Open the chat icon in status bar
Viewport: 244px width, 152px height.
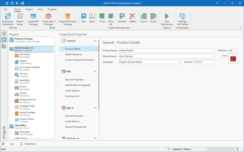tap(169, 149)
